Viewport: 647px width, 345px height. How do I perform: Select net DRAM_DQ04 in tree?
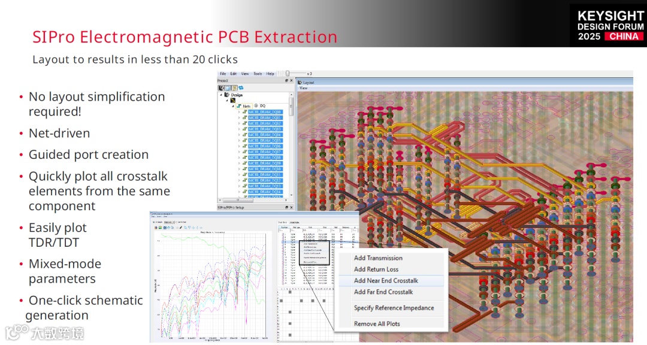(265, 135)
